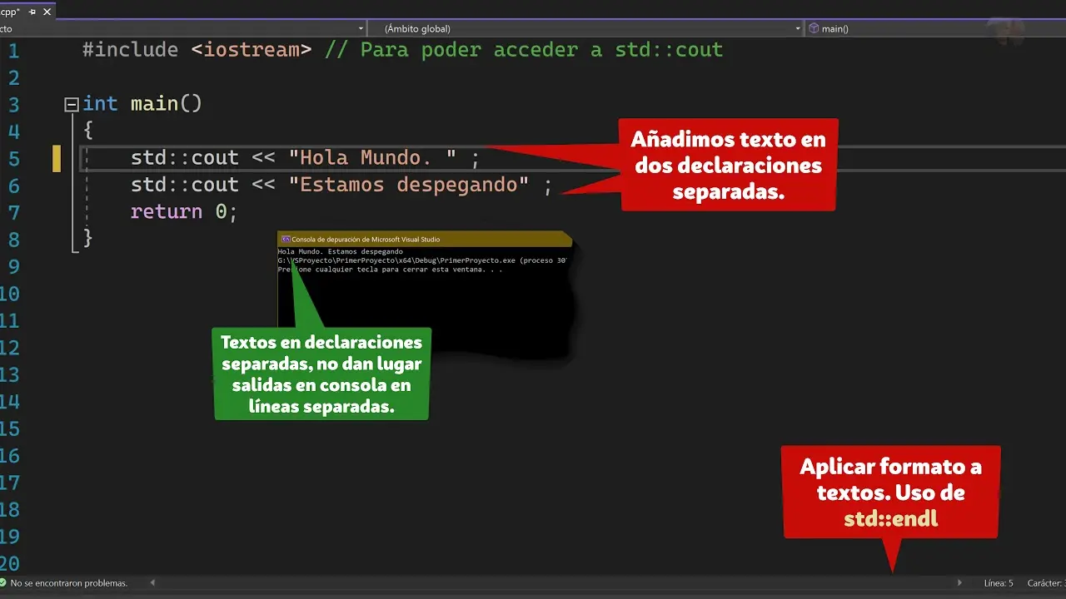Viewport: 1066px width, 599px height.
Task: Pin the .cpp document tab
Action: tap(32, 12)
